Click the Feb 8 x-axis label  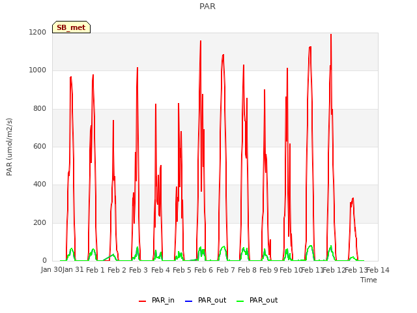(x=247, y=270)
